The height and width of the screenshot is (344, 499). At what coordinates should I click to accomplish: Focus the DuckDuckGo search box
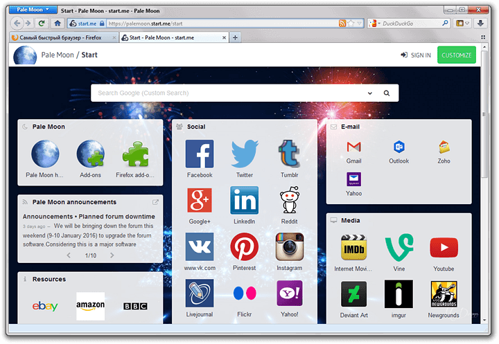click(x=410, y=24)
